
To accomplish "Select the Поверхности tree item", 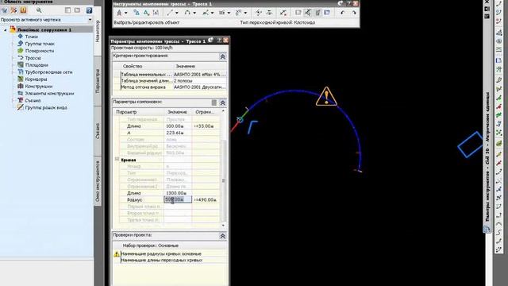I will point(40,51).
